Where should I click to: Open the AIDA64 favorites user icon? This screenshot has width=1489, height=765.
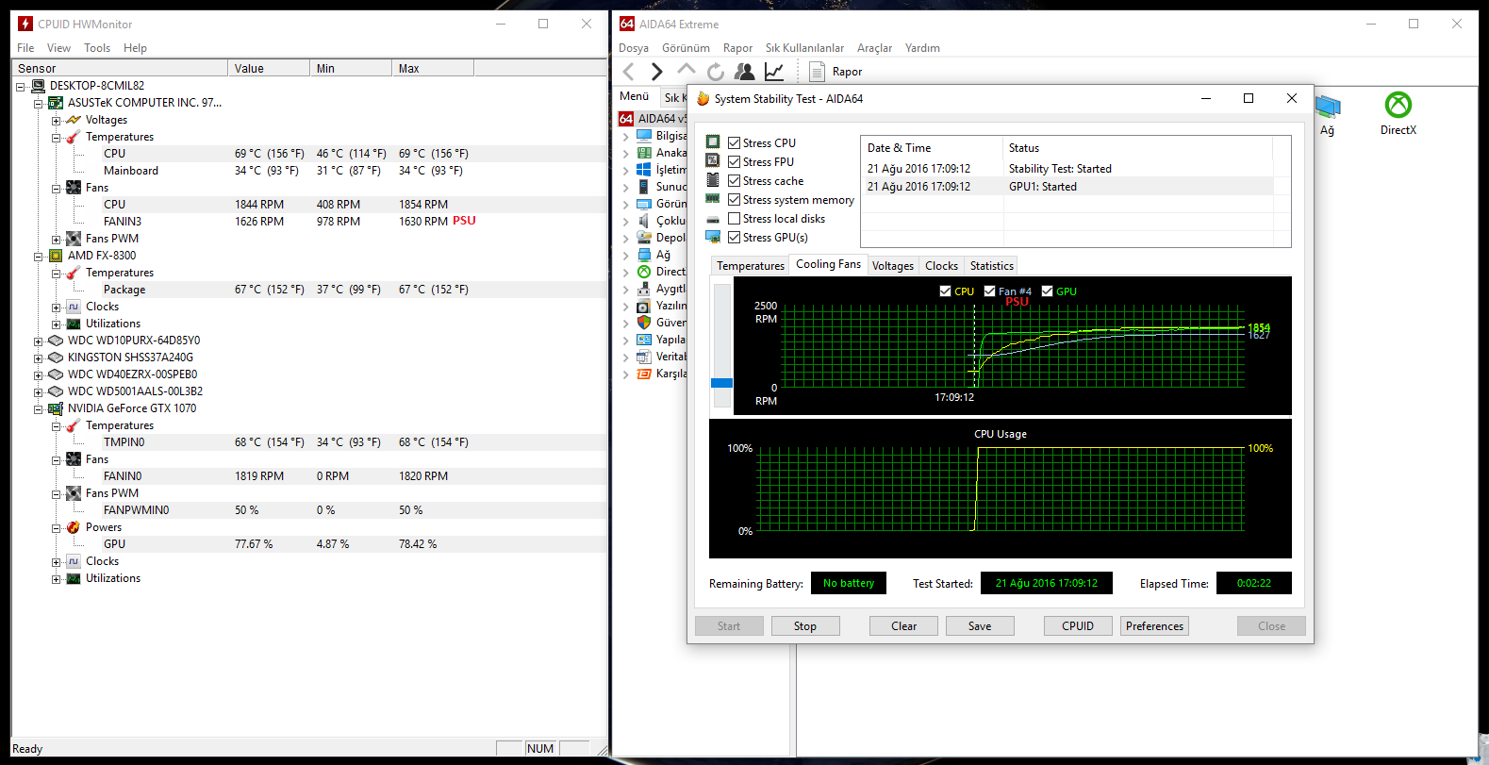[x=745, y=72]
